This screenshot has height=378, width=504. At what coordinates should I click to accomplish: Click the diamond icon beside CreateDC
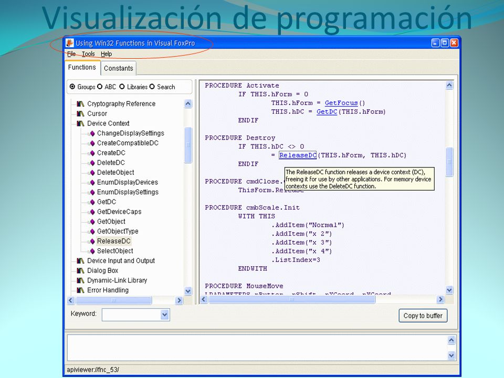[92, 153]
